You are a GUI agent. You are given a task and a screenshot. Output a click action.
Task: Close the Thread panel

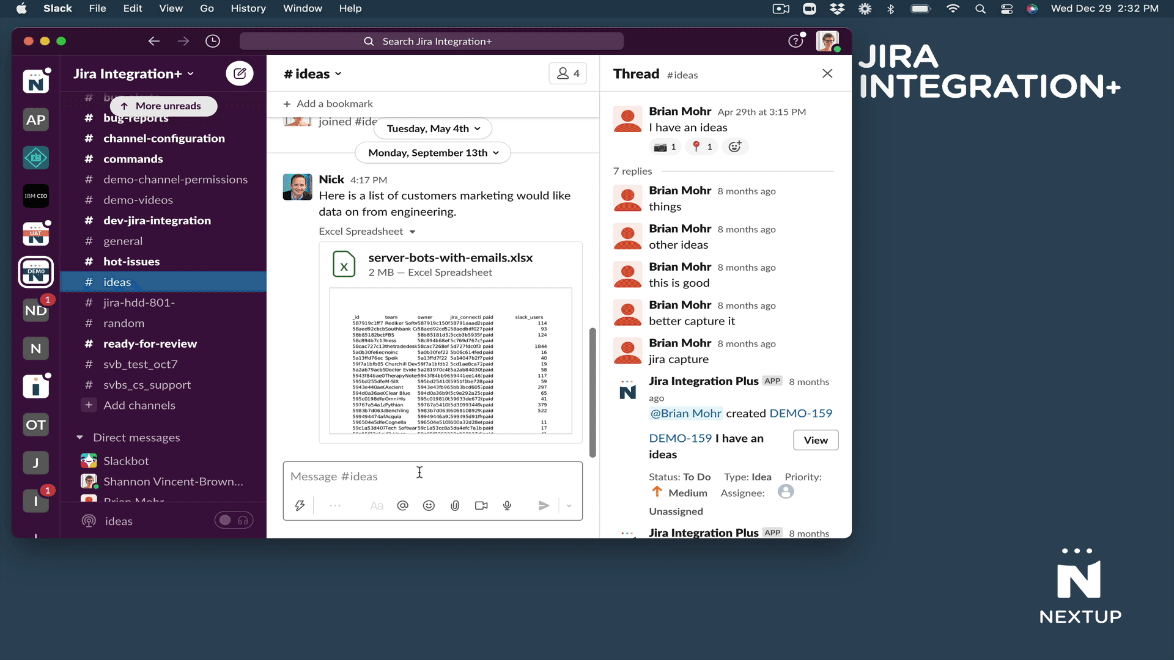coord(827,73)
